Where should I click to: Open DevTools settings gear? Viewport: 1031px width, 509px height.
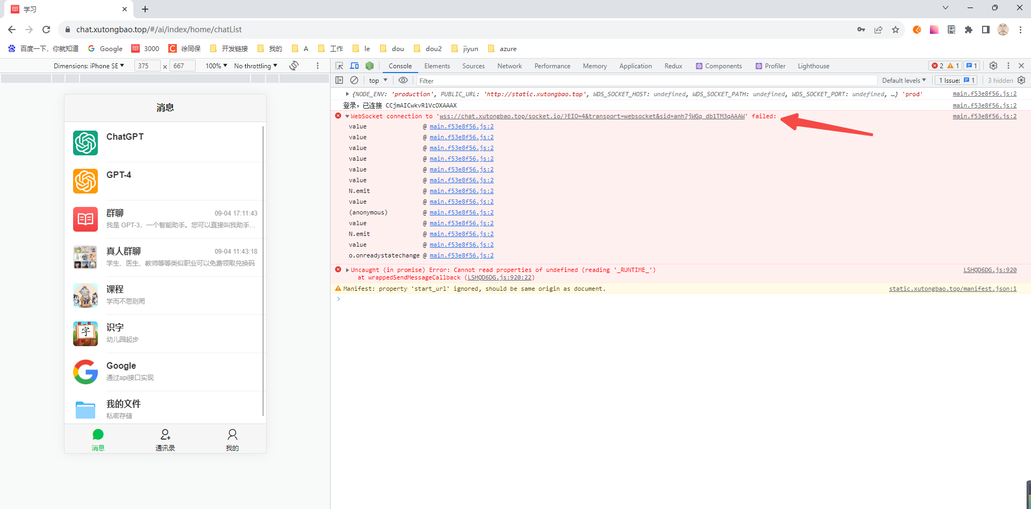tap(993, 66)
